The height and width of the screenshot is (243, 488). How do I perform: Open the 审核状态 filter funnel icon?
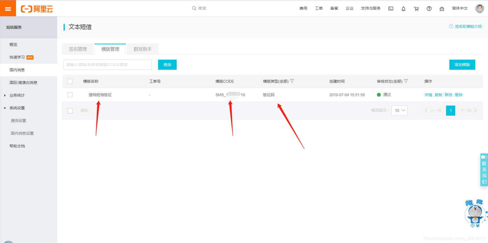pyautogui.click(x=406, y=81)
